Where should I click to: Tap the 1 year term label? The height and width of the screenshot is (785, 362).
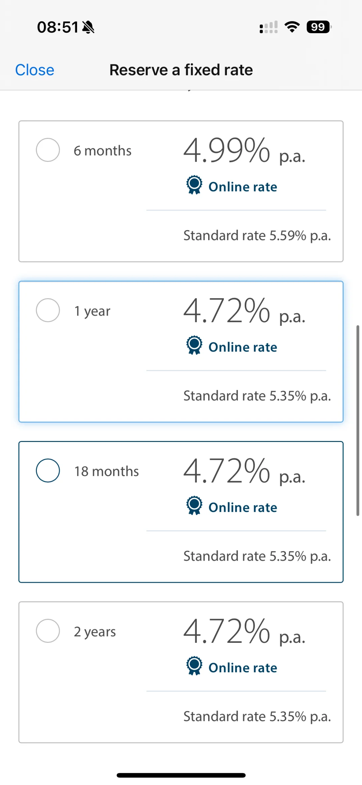[x=92, y=311]
